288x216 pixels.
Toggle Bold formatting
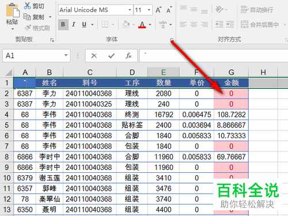tap(63, 25)
